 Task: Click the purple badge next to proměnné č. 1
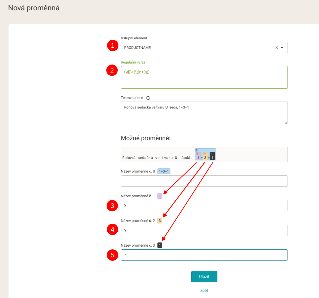(x=160, y=196)
